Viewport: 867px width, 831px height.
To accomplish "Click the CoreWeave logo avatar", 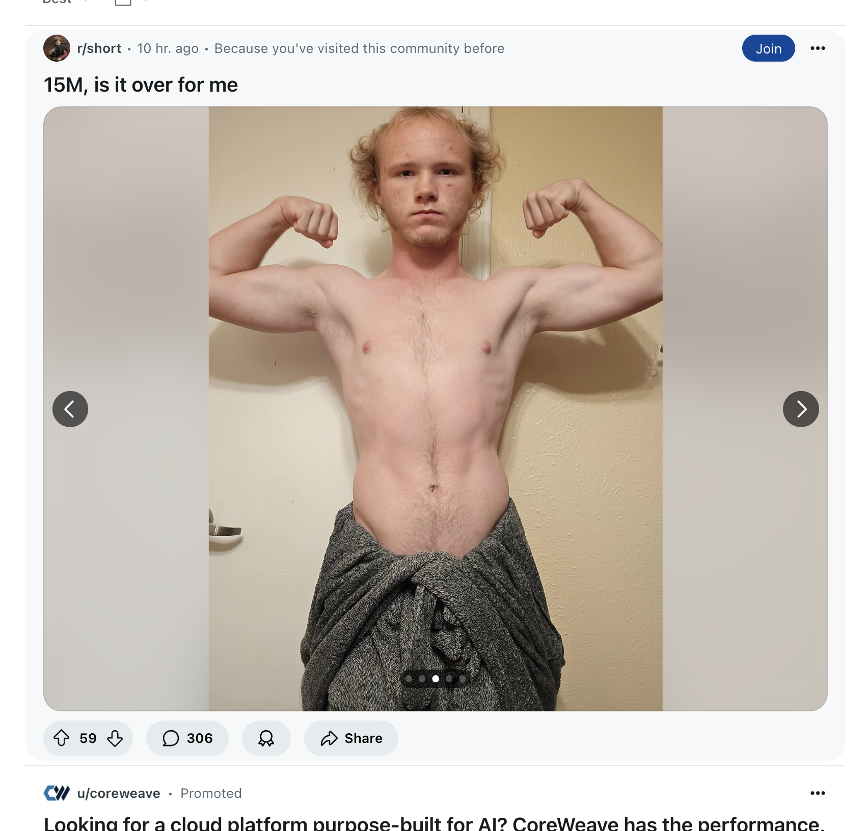I will [x=57, y=793].
